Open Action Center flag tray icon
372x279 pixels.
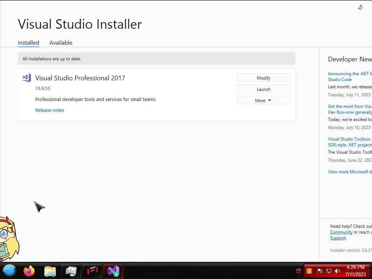(x=320, y=271)
